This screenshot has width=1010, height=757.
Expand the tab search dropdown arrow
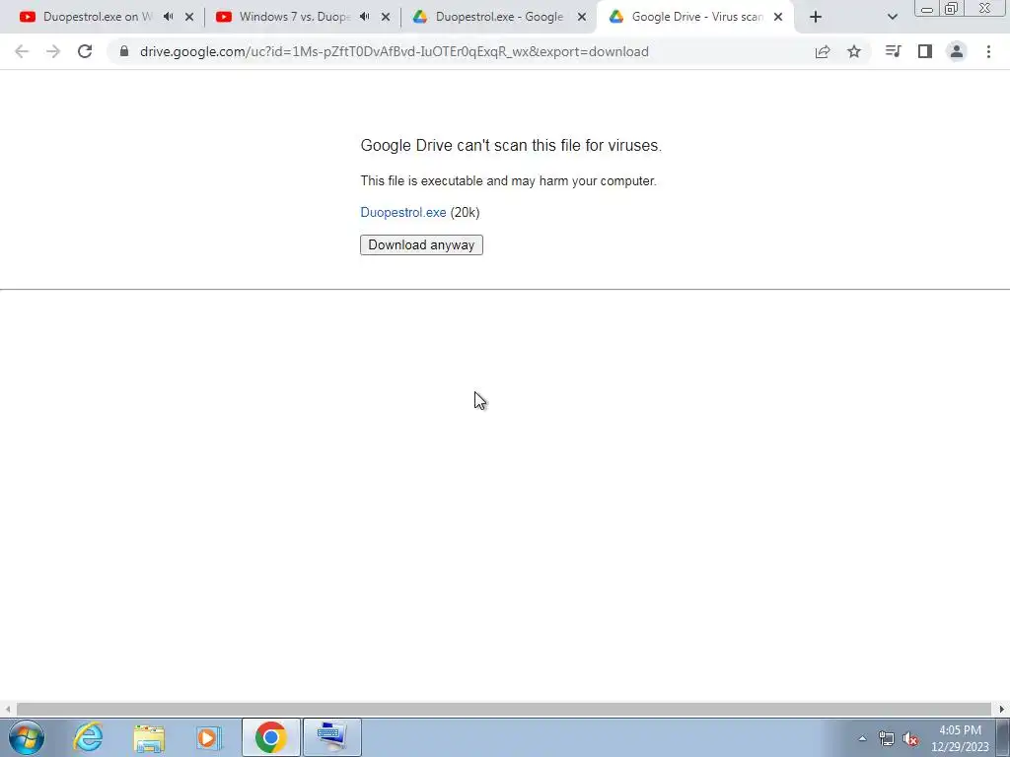(892, 18)
